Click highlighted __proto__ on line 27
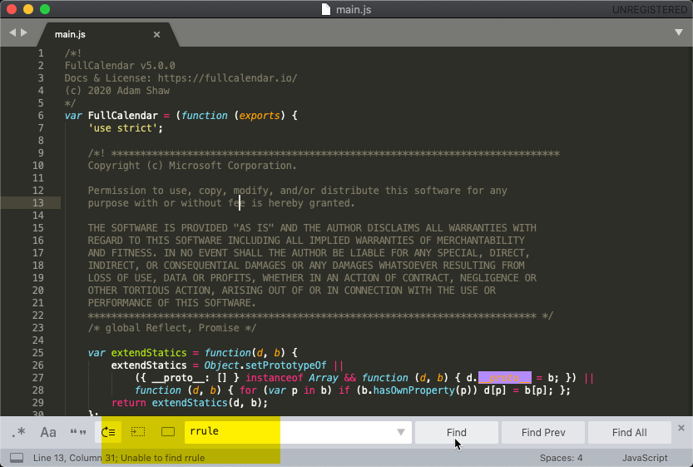Screen dimensions: 693x467 505,378
